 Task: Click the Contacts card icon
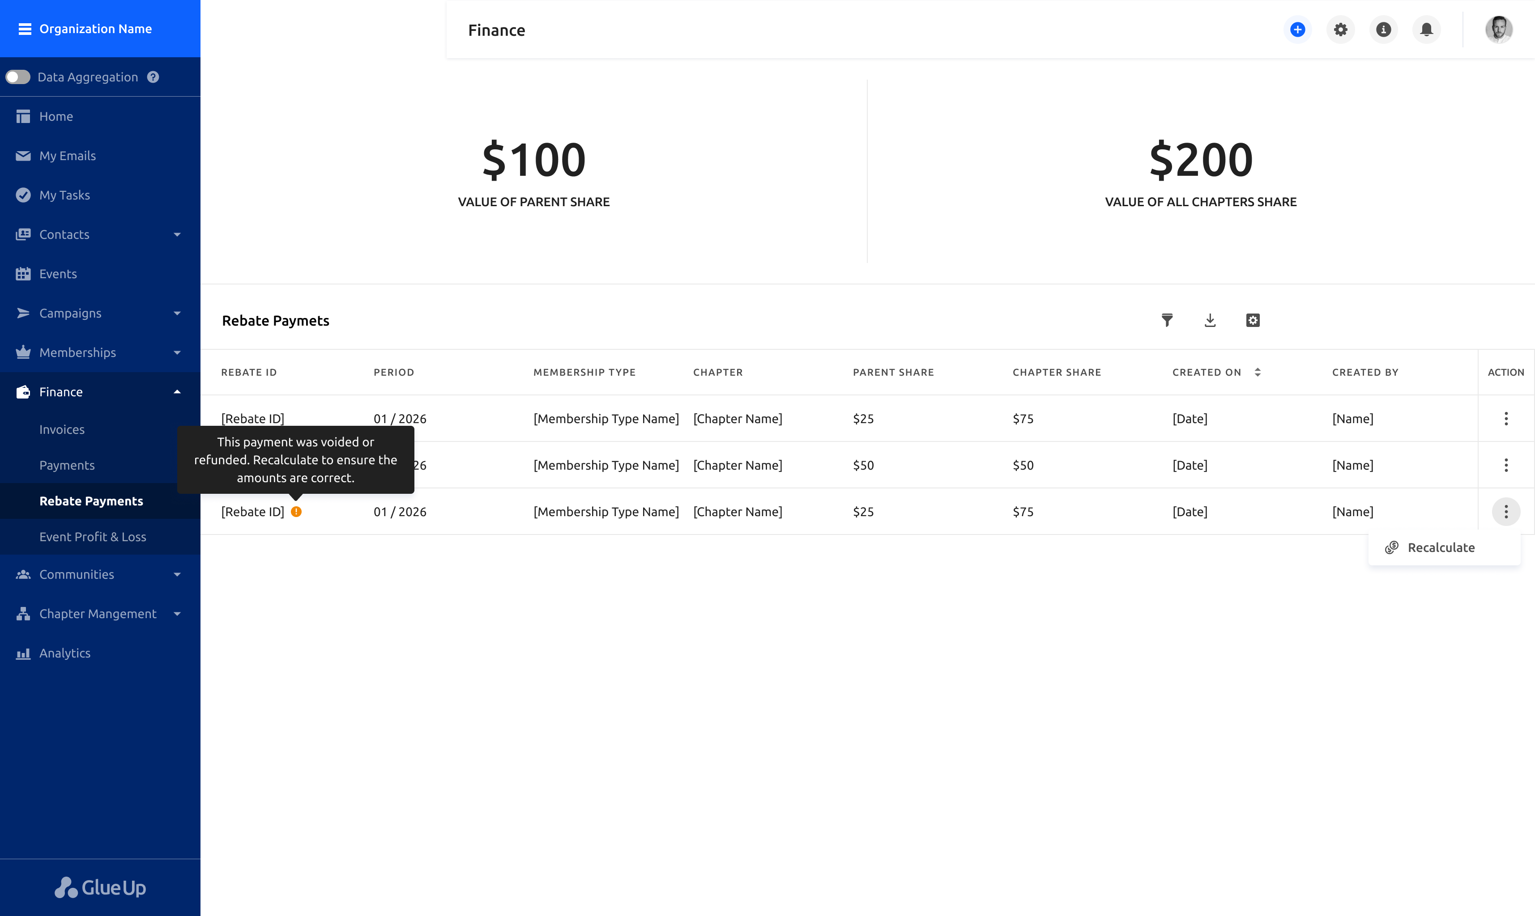23,234
